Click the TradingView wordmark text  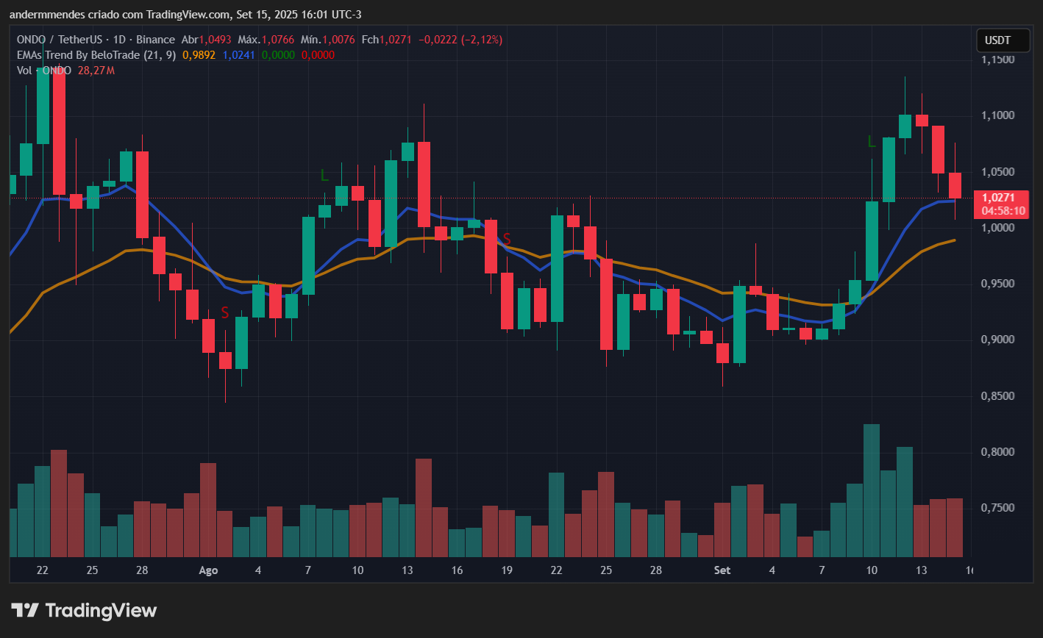101,610
